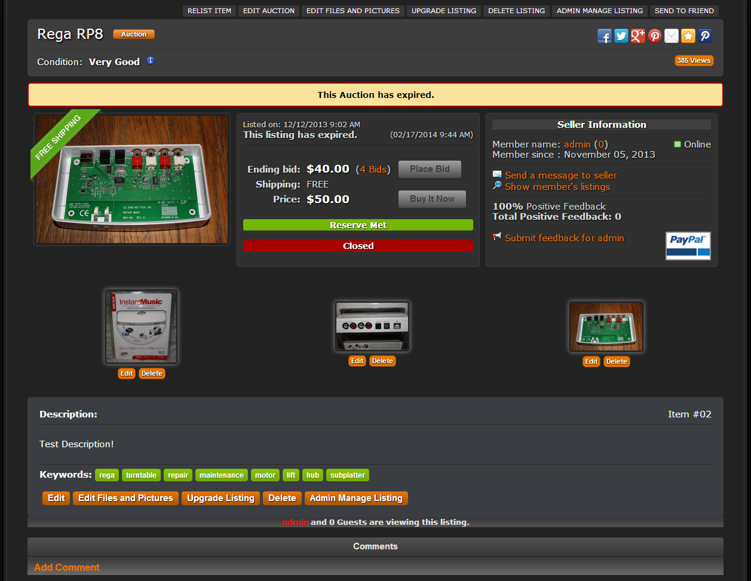Open the small circuit board thumbnail
Screen dimensions: 751x581
click(x=606, y=327)
